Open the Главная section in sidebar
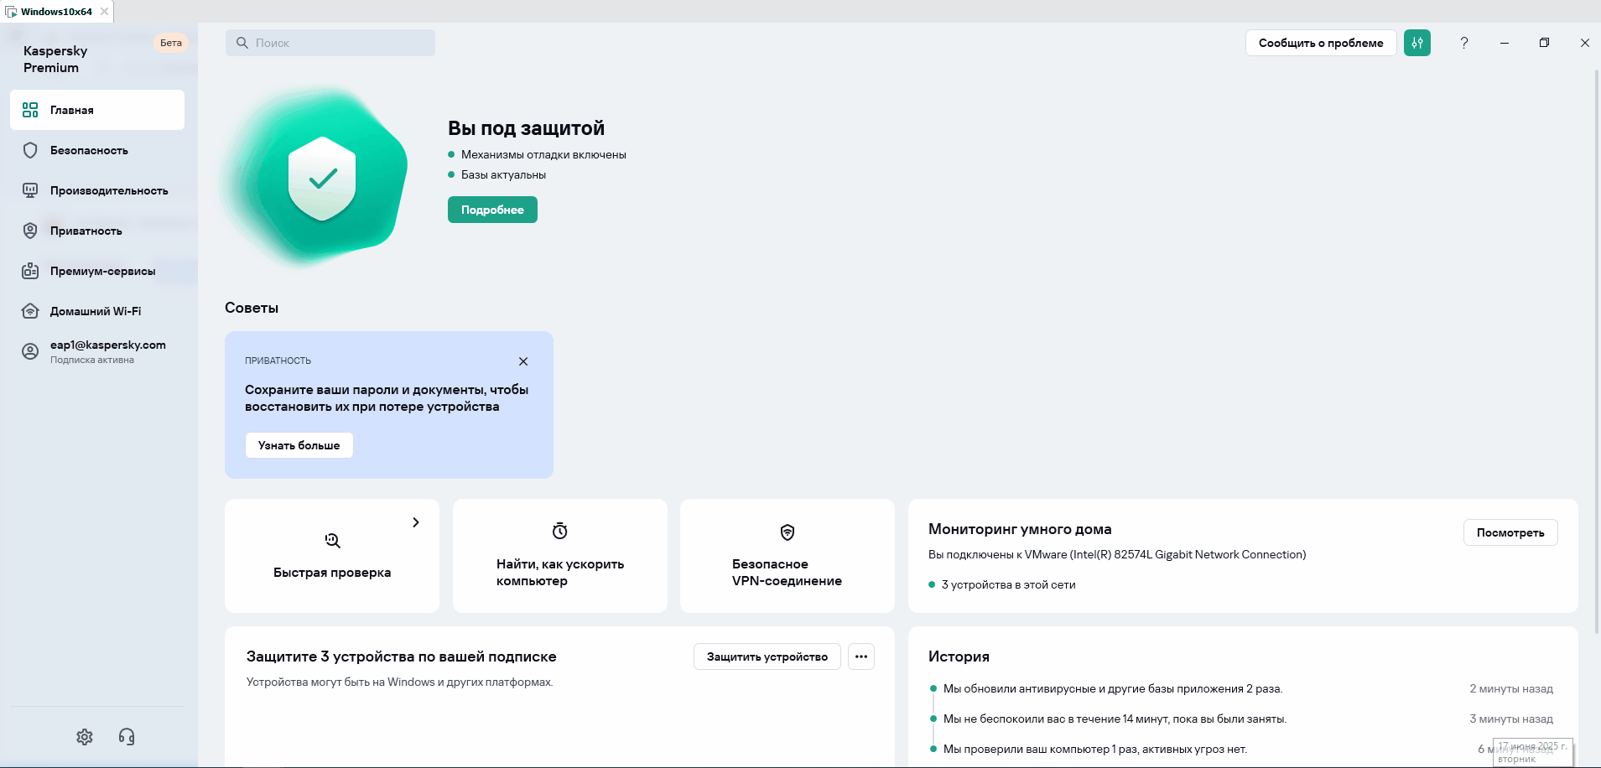The width and height of the screenshot is (1601, 768). point(97,110)
